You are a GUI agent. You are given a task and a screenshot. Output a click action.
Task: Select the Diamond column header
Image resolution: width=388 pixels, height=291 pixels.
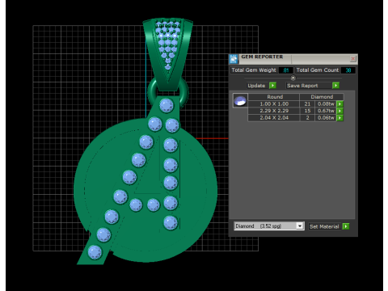point(322,97)
